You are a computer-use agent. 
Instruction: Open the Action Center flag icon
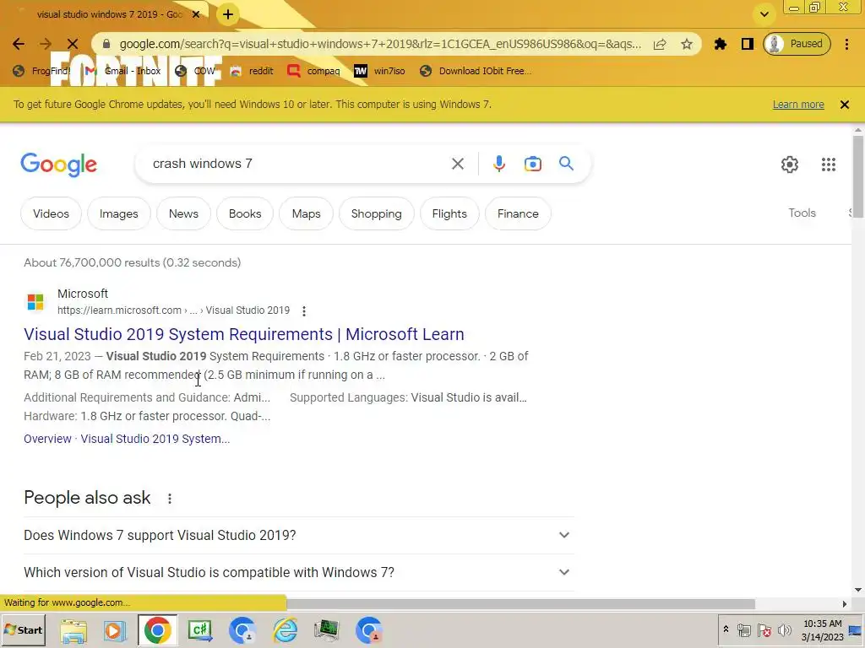(764, 629)
